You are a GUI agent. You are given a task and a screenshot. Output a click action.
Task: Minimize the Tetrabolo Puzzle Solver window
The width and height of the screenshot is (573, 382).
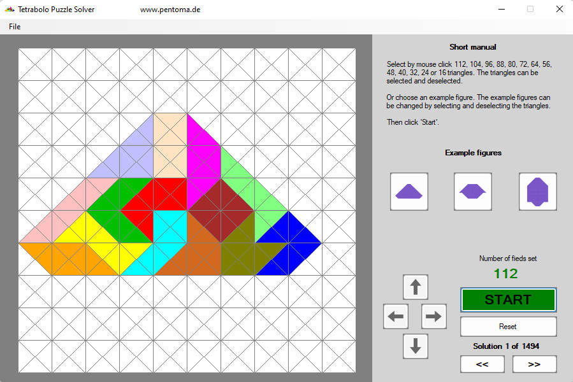502,9
